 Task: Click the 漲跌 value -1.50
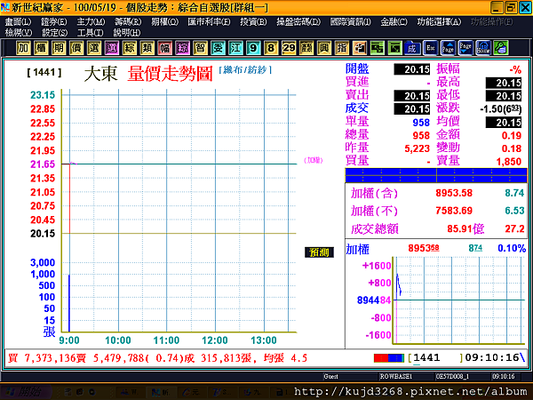[x=500, y=108]
